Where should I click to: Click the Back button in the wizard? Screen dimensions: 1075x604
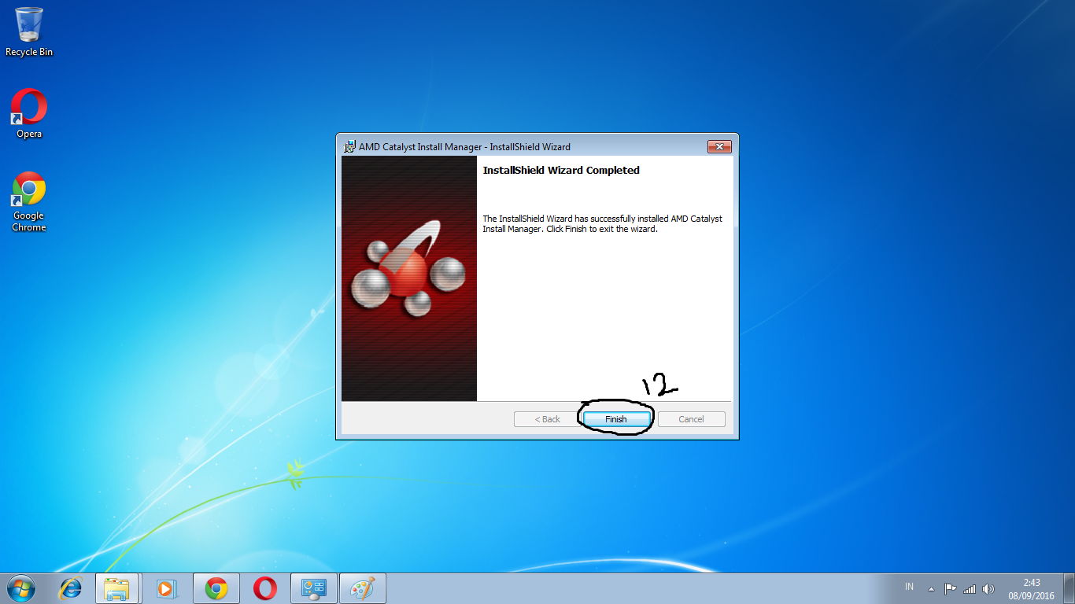(547, 419)
